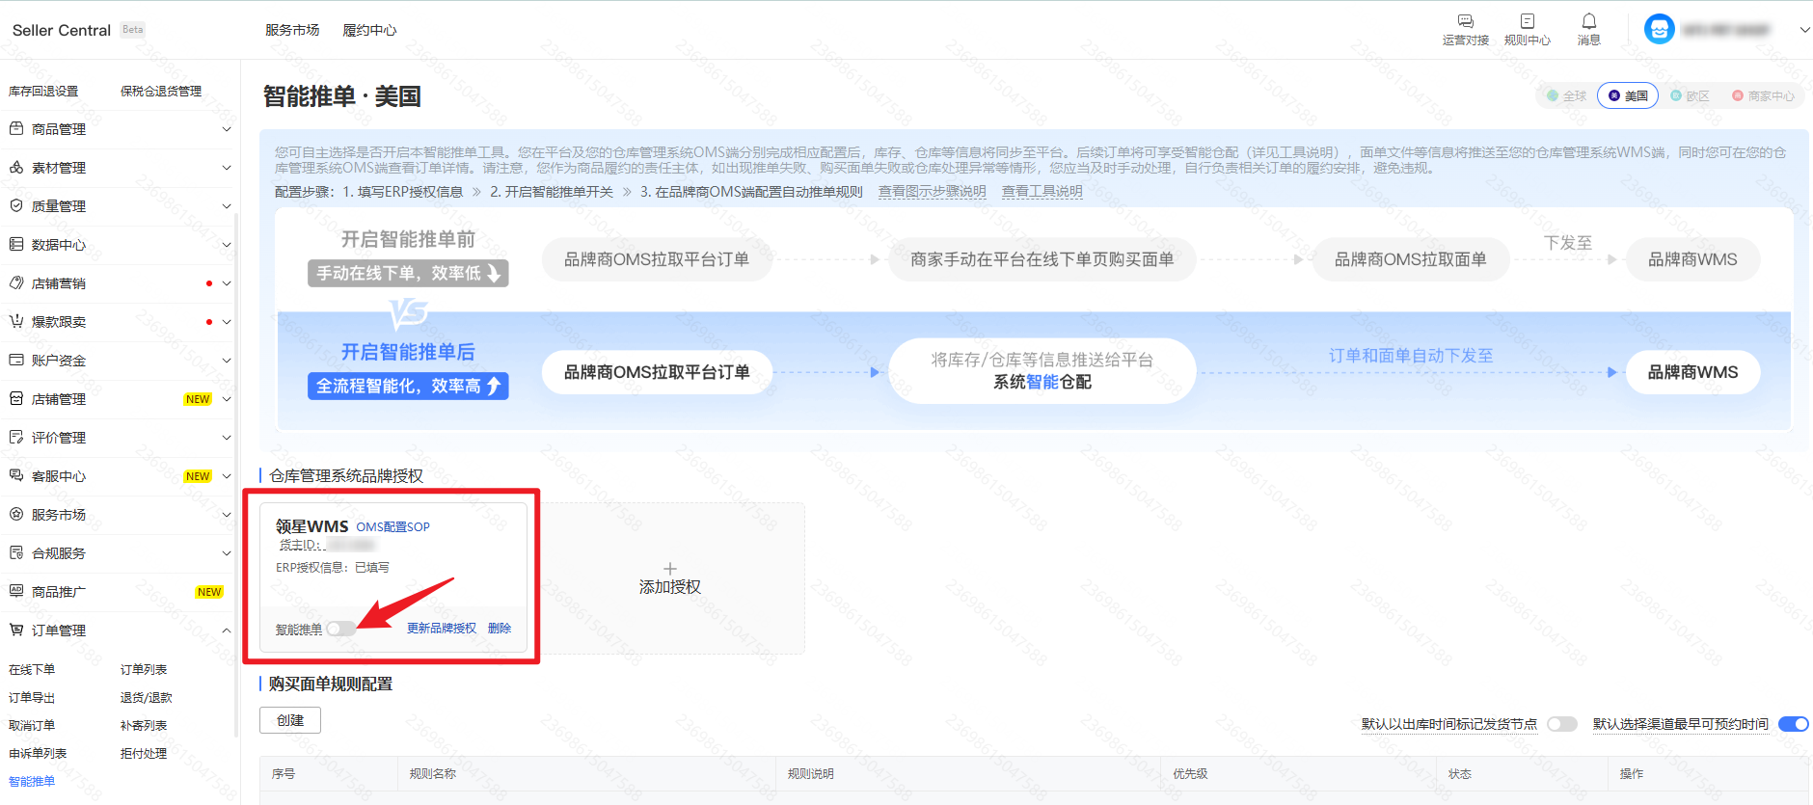Image resolution: width=1813 pixels, height=805 pixels.
Task: Click the 商品推广 monitor icon
Action: 16,591
